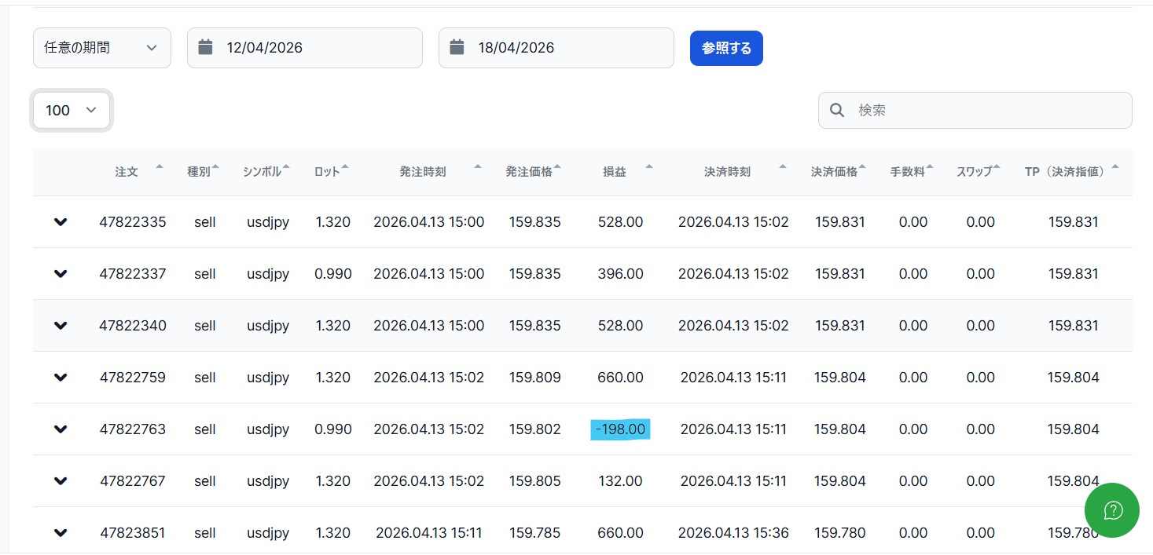
Task: Click settlement time 2026.04.13 15:36
Action: (733, 533)
